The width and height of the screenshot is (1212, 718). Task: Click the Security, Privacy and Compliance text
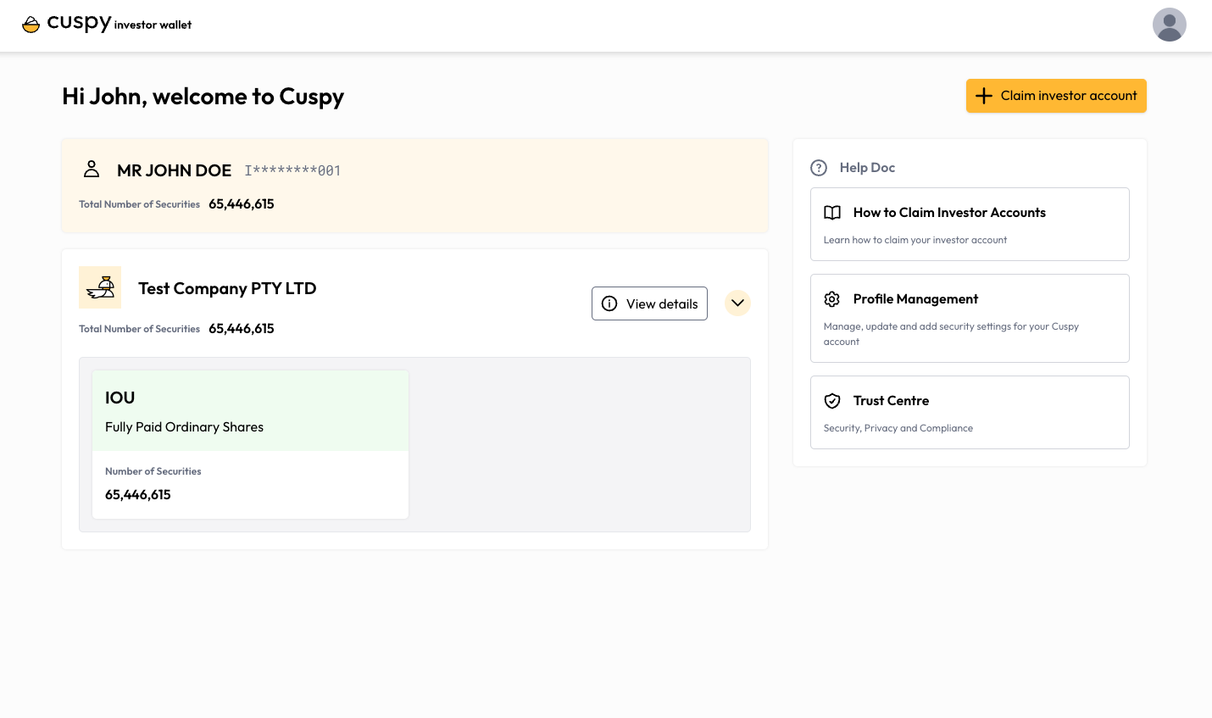point(898,428)
